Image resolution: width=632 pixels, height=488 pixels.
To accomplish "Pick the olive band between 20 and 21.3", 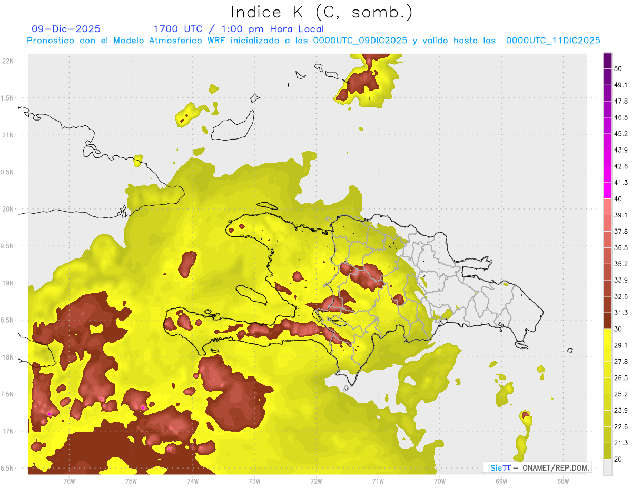I will click(x=607, y=451).
